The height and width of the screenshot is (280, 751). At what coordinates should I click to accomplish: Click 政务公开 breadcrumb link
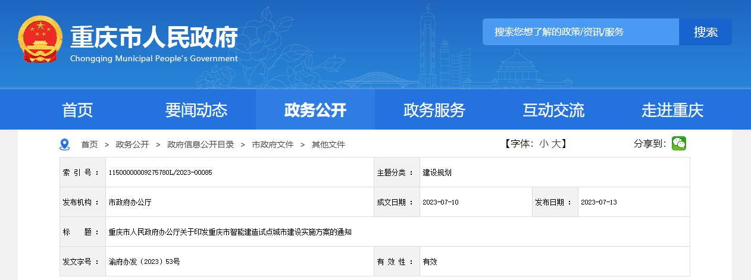(132, 144)
